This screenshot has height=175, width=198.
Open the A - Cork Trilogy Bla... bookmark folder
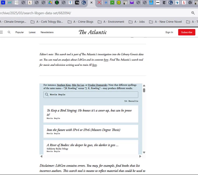point(47,22)
